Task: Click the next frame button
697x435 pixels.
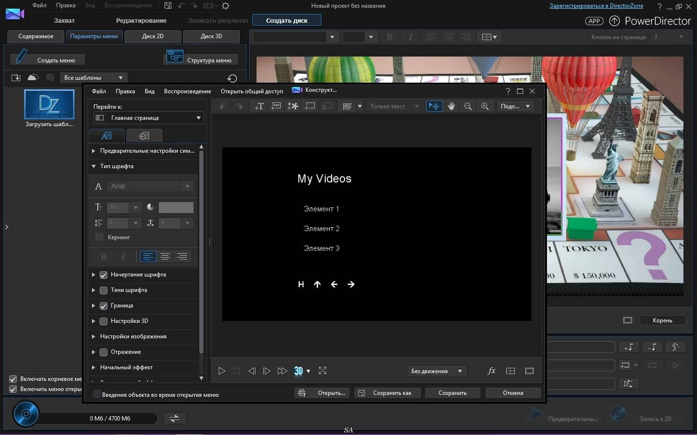Action: click(x=267, y=371)
